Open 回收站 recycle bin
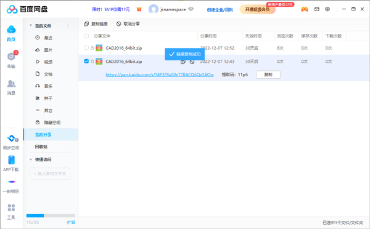370x229 pixels. (x=41, y=147)
